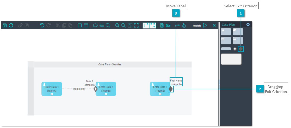Zoom out of the diagram

click(x=123, y=25)
